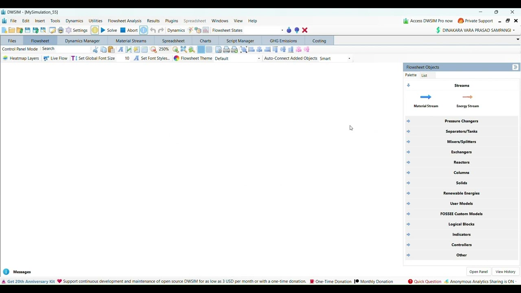
Task: Click the Redo arrow icon
Action: tap(161, 30)
